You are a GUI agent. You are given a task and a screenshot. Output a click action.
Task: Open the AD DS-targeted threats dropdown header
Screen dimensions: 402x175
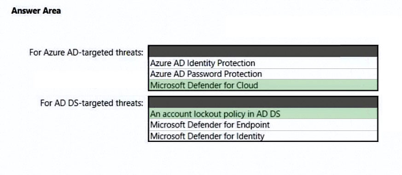point(263,102)
